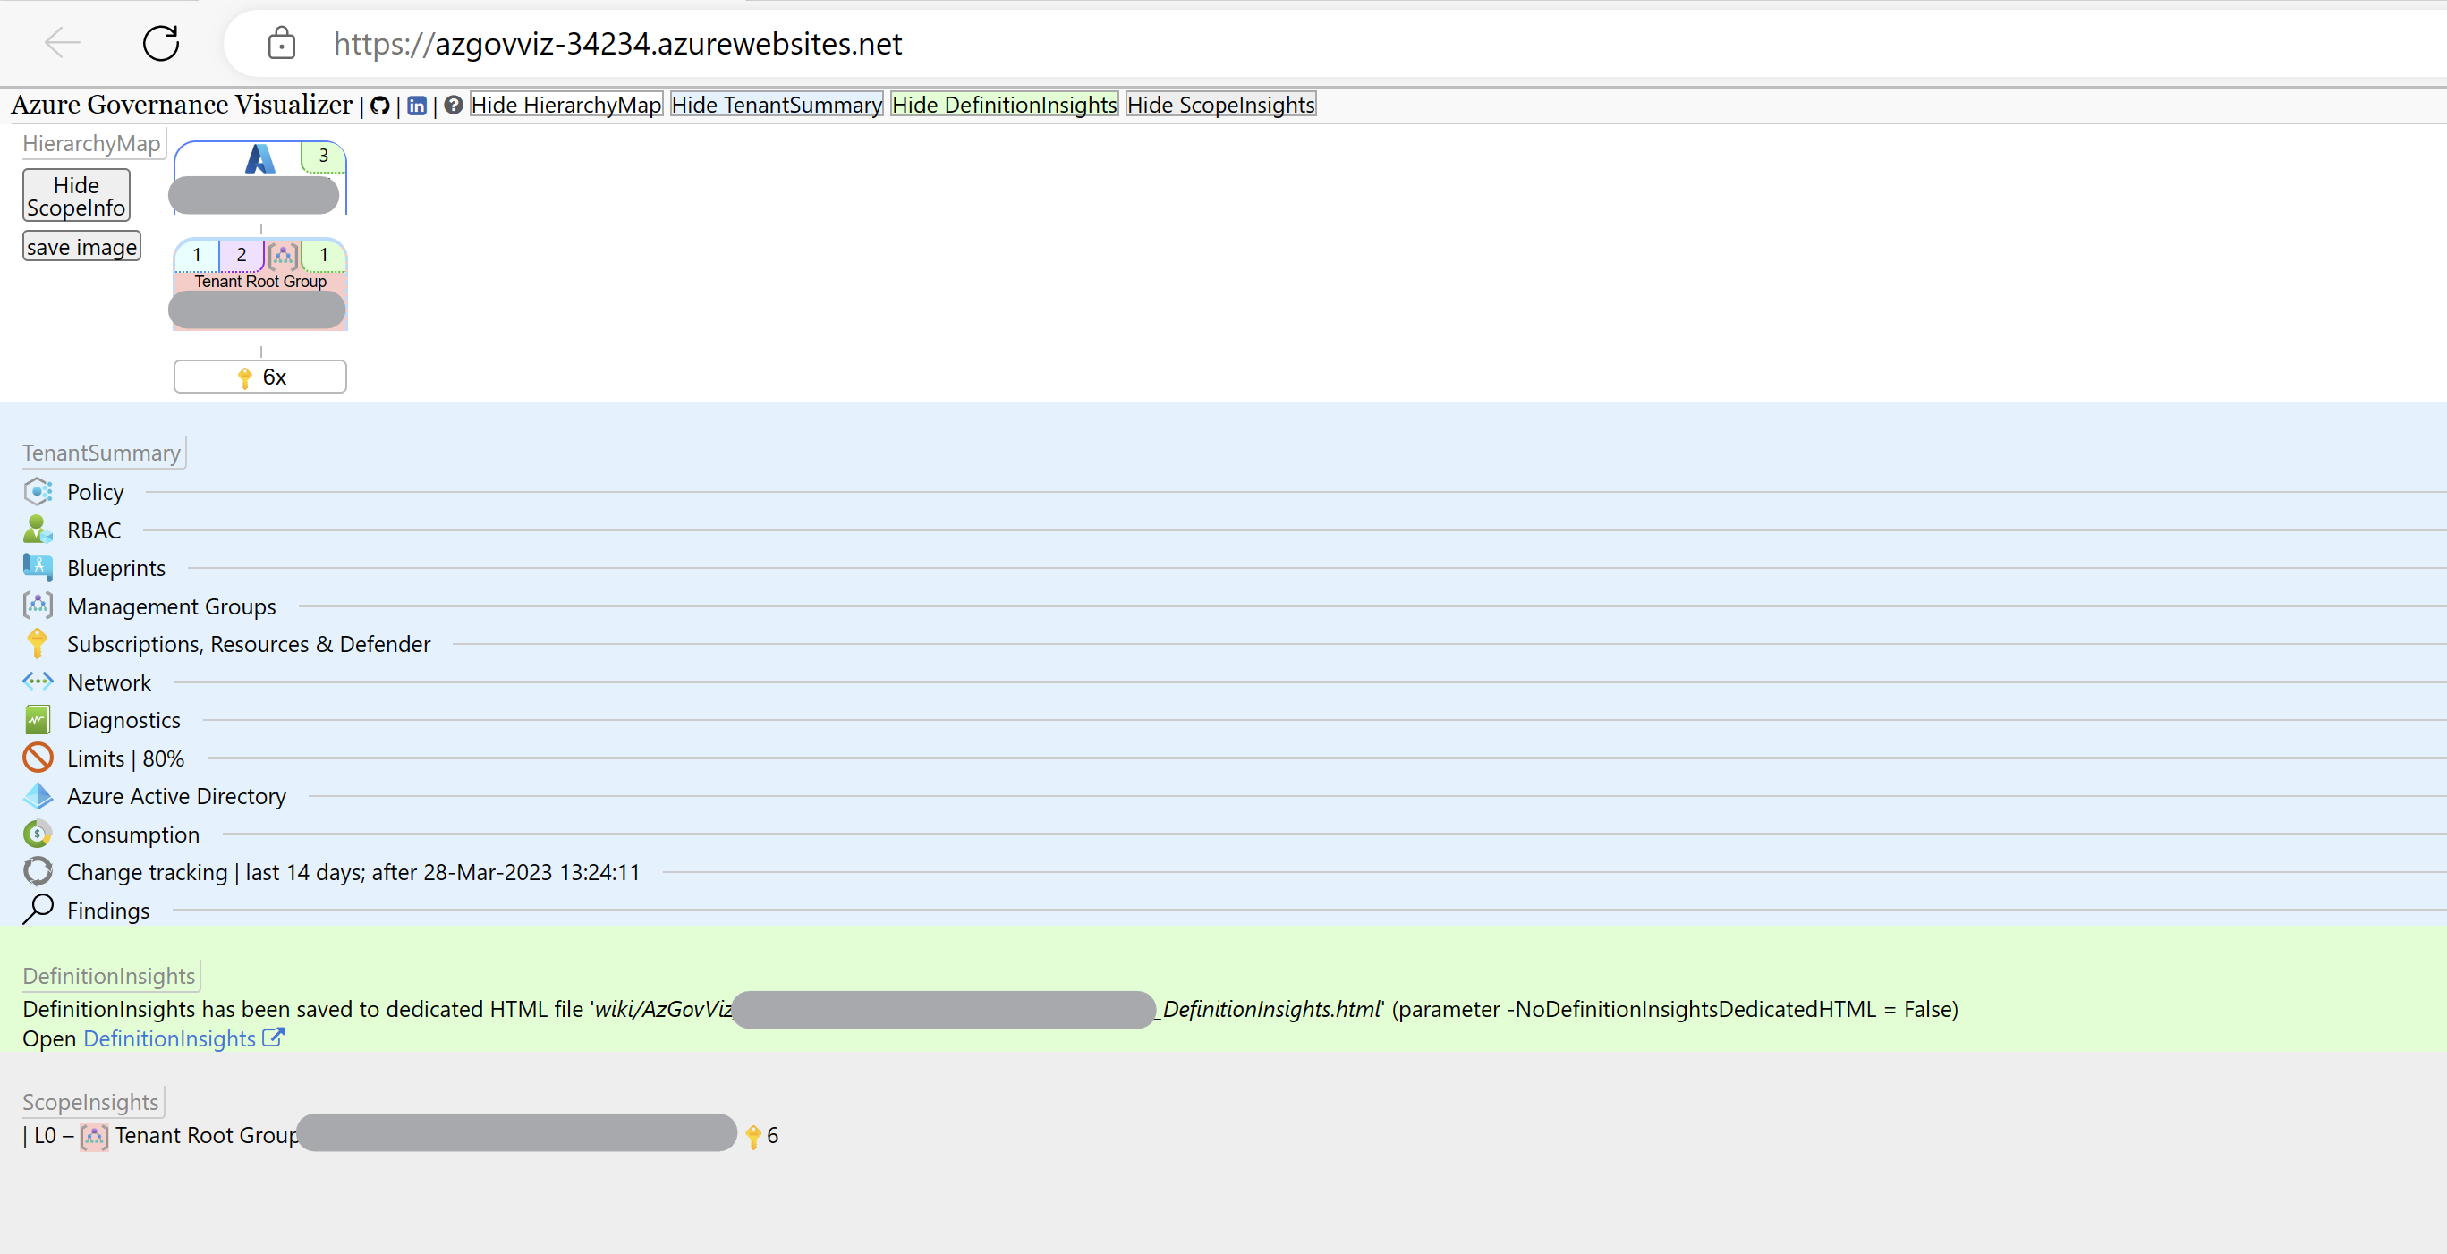The height and width of the screenshot is (1254, 2447).
Task: Toggle Hide TenantSummary visibility
Action: tap(777, 104)
